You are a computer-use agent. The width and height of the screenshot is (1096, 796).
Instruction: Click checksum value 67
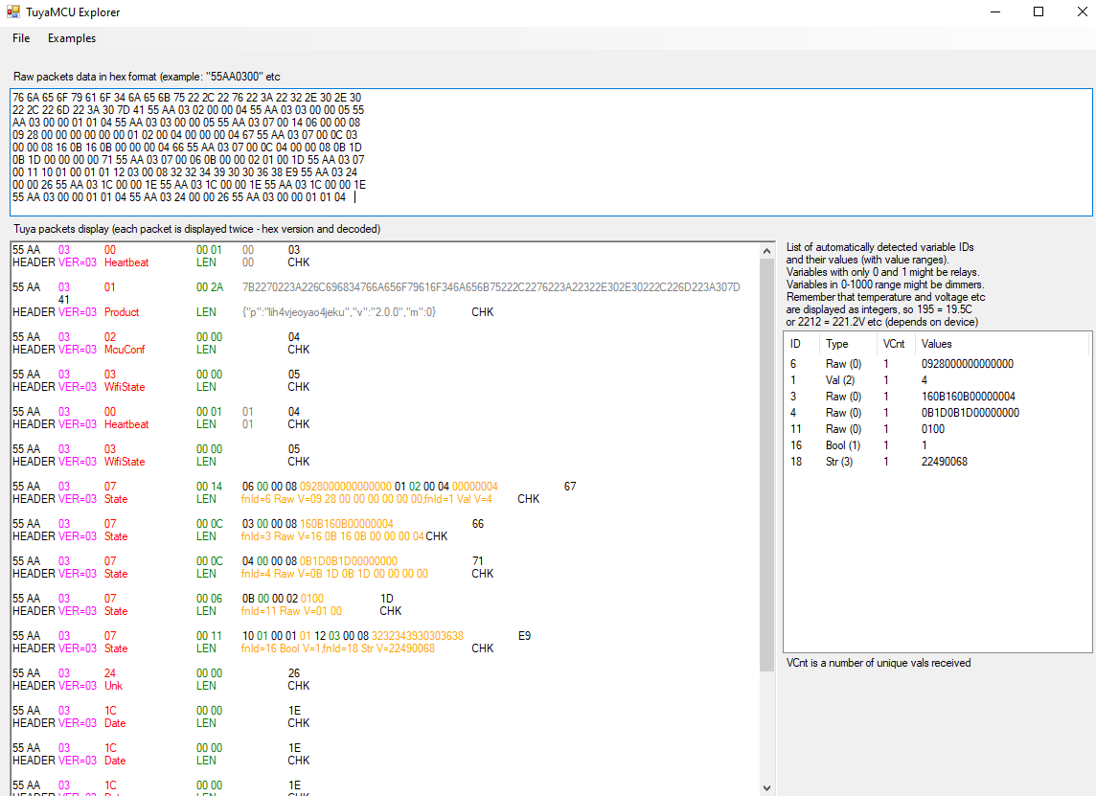pos(570,487)
